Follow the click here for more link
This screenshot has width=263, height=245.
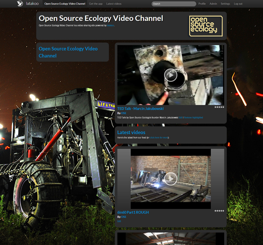point(159,137)
